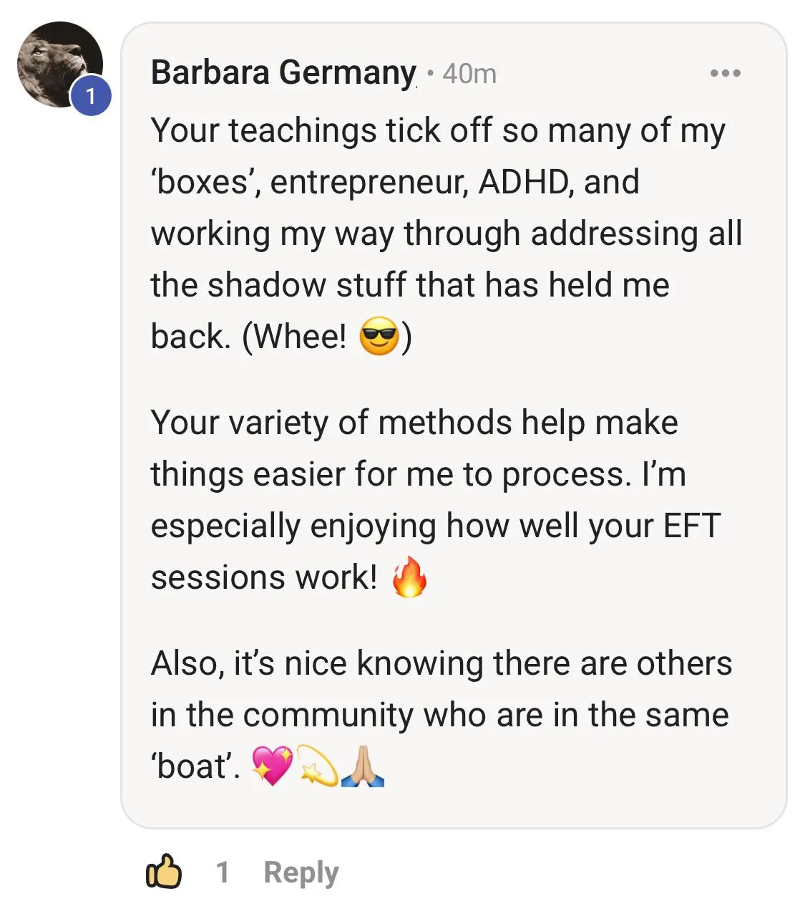The image size is (805, 914).
Task: View Barbara Germany's lion avatar photo
Action: coord(60,64)
